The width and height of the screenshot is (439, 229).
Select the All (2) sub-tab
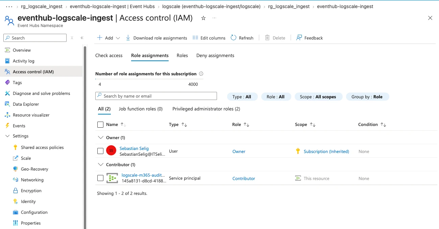pos(104,109)
